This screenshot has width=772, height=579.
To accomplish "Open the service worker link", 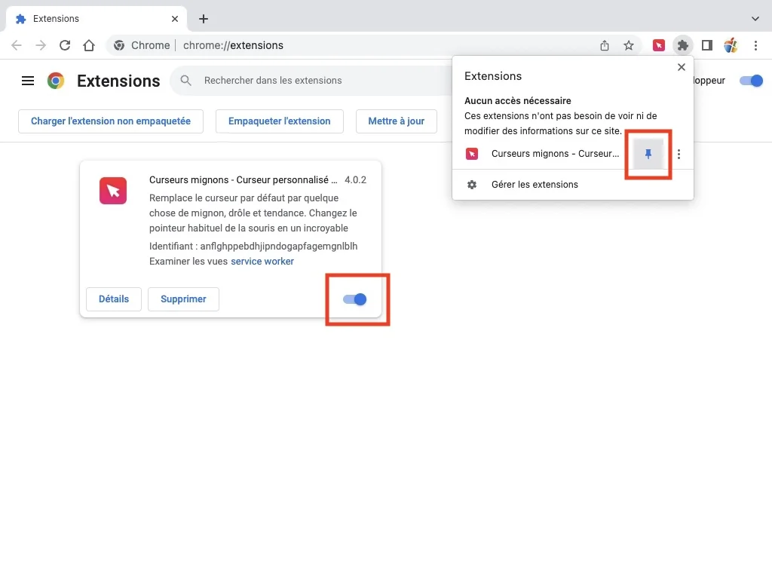I will [x=262, y=261].
